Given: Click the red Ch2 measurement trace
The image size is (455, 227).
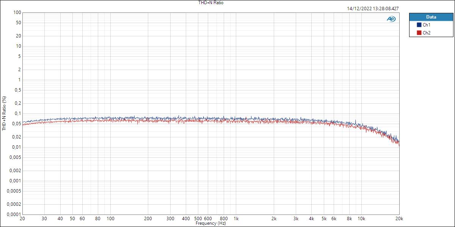Looking at the screenshot, I should (x=152, y=122).
